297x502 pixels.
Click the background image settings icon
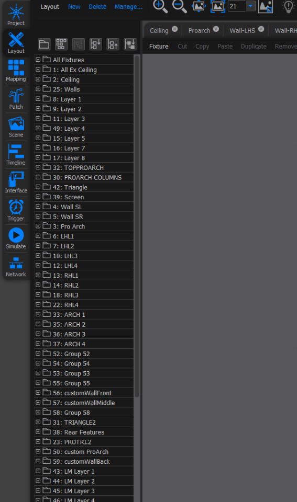tap(266, 6)
